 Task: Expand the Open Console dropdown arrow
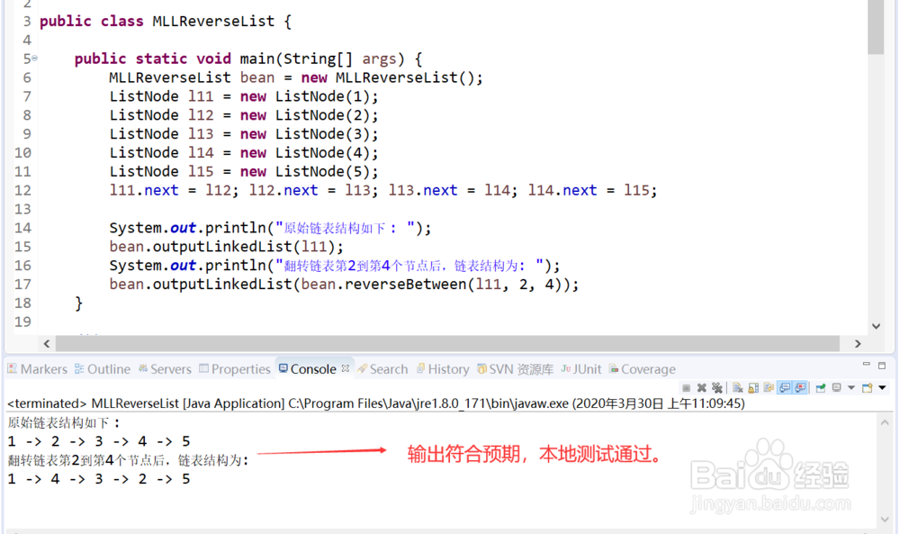click(x=882, y=387)
